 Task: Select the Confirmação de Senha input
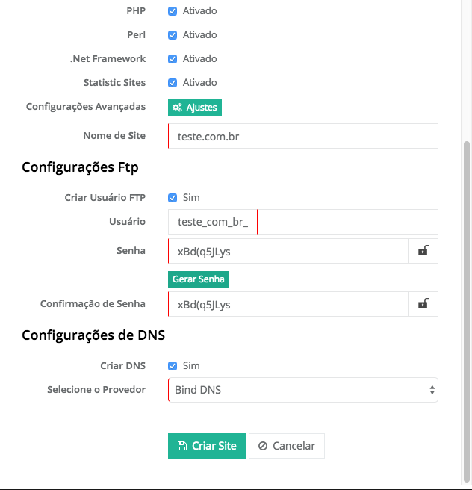(x=288, y=304)
